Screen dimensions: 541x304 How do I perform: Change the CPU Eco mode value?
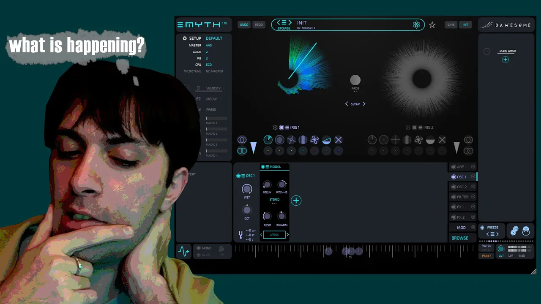[x=209, y=65]
